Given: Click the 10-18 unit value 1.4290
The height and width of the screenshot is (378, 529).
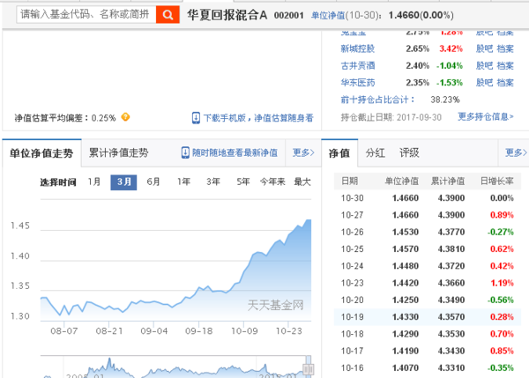Looking at the screenshot, I should (406, 334).
